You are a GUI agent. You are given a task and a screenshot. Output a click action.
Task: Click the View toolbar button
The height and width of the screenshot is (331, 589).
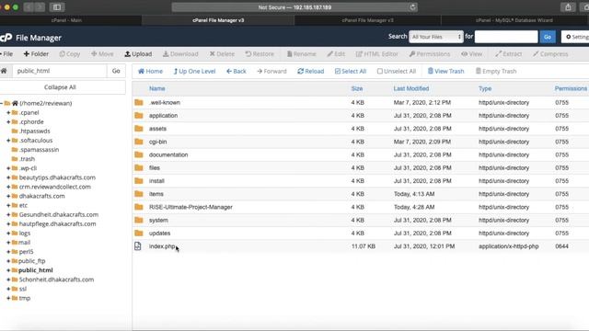click(x=471, y=54)
